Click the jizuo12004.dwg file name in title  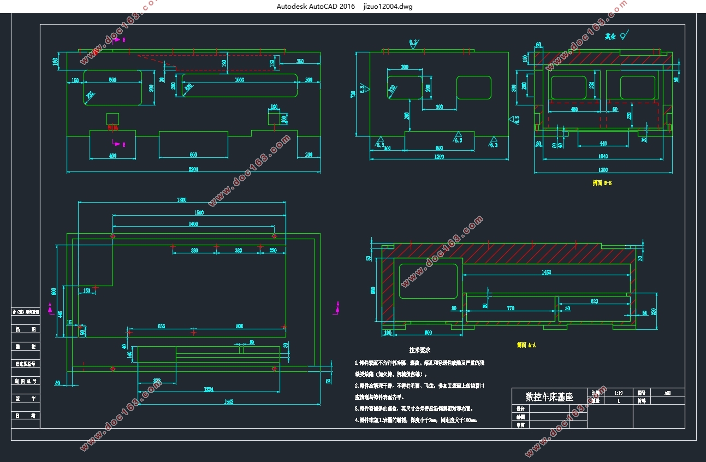coord(388,7)
